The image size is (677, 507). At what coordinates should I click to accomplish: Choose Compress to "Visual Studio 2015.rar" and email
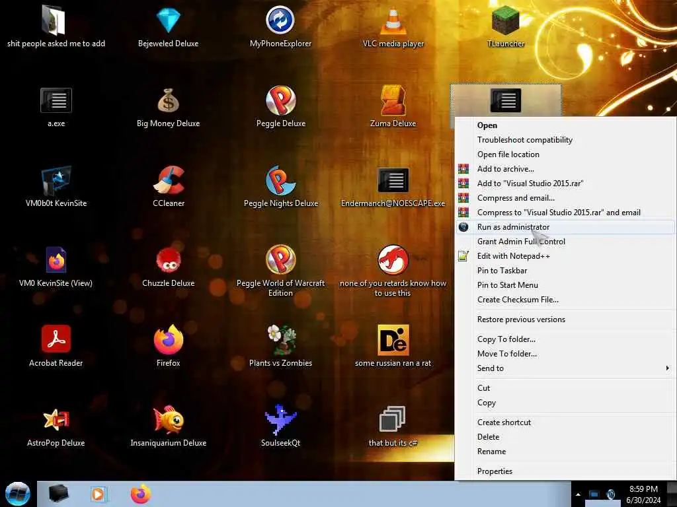[x=566, y=213]
